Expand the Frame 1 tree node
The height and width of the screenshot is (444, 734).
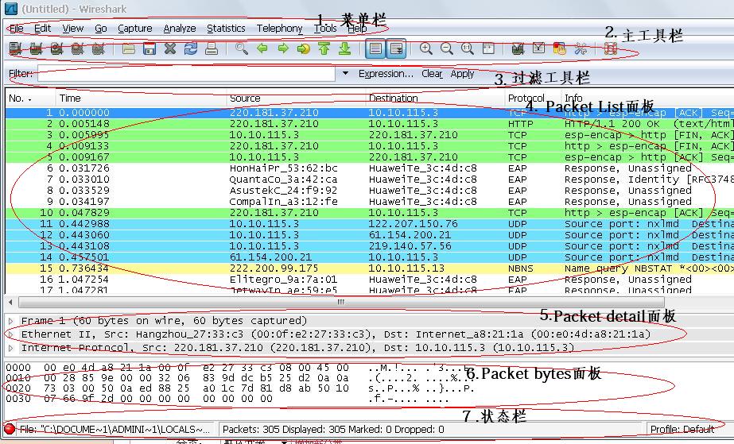click(x=10, y=321)
